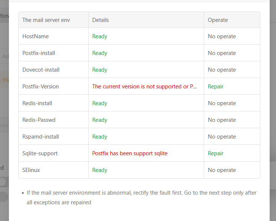The width and height of the screenshot is (276, 221).
Task: Click Repair for the Sqlite-support row
Action: (x=216, y=153)
